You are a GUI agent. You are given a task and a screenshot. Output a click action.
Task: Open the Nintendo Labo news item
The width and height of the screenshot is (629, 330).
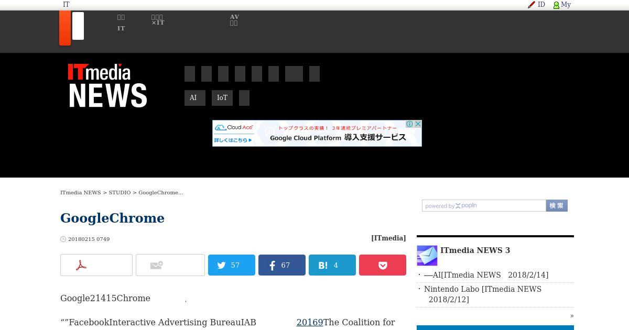[x=482, y=294]
